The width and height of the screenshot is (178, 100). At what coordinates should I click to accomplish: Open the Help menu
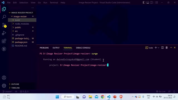click(63, 2)
